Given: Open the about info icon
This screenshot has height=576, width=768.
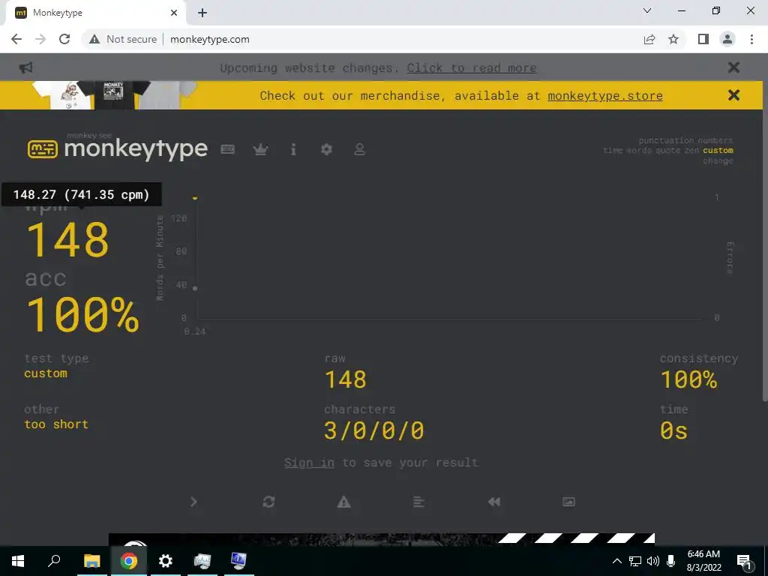Looking at the screenshot, I should pos(293,149).
